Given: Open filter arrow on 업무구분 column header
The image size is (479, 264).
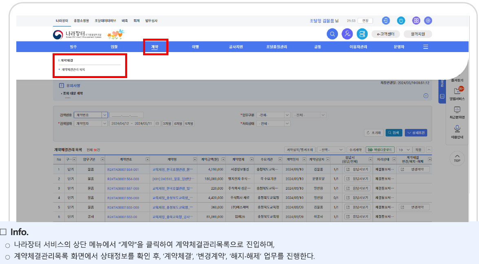Looking at the screenshot, I should pyautogui.click(x=102, y=159).
